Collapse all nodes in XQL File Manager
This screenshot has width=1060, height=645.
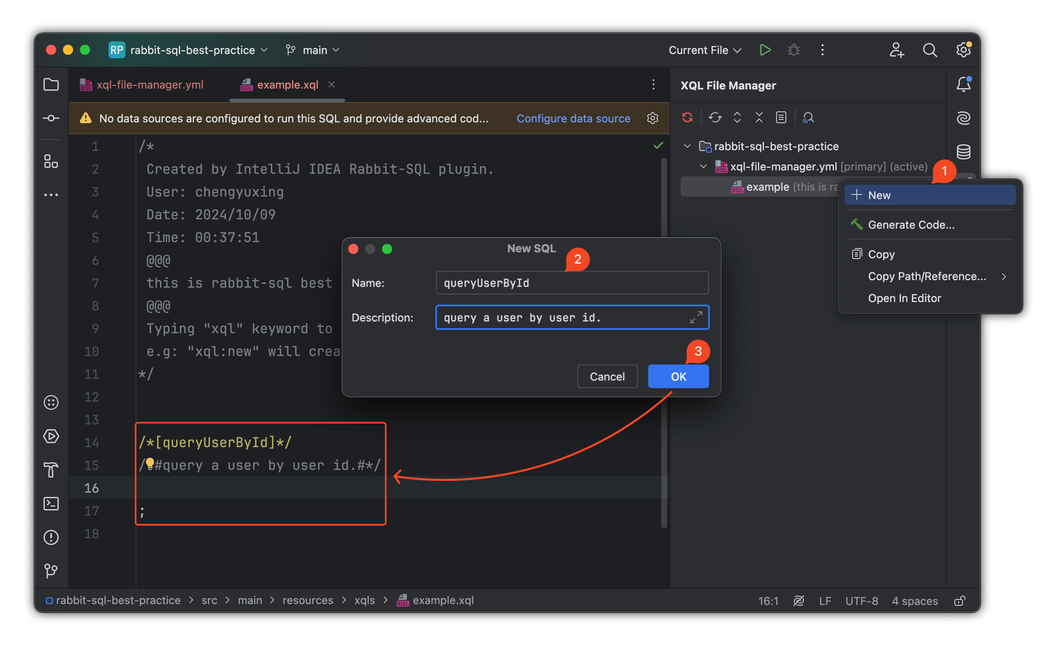[759, 117]
